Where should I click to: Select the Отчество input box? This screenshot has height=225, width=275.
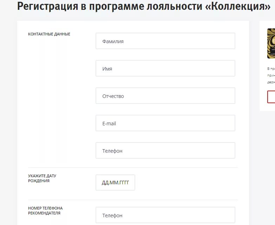(x=165, y=96)
